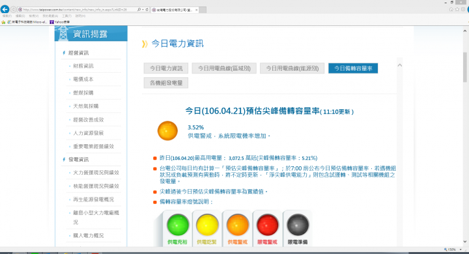Expand the 經營資訊 sidebar section
Viewport: 469px width, 254px height.
[78, 53]
